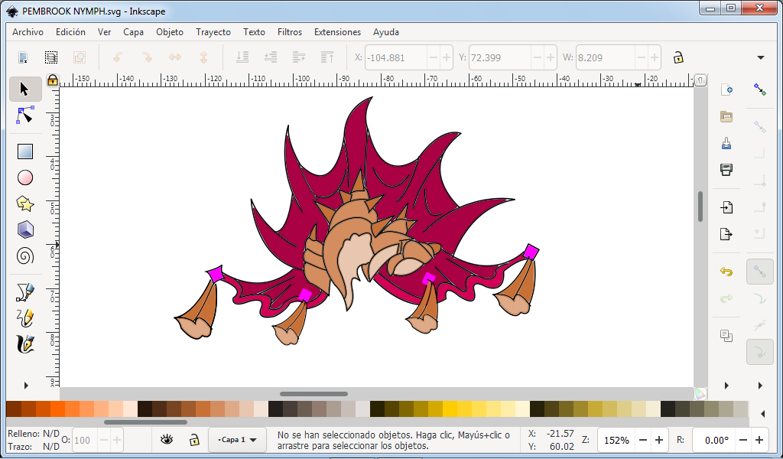The image size is (783, 459).
Task: Toggle snap to cusp nodes button
Action: (x=760, y=352)
